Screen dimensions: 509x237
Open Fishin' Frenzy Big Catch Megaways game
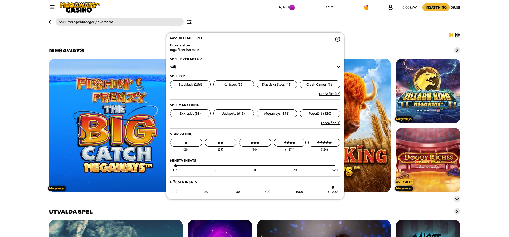pos(108,125)
